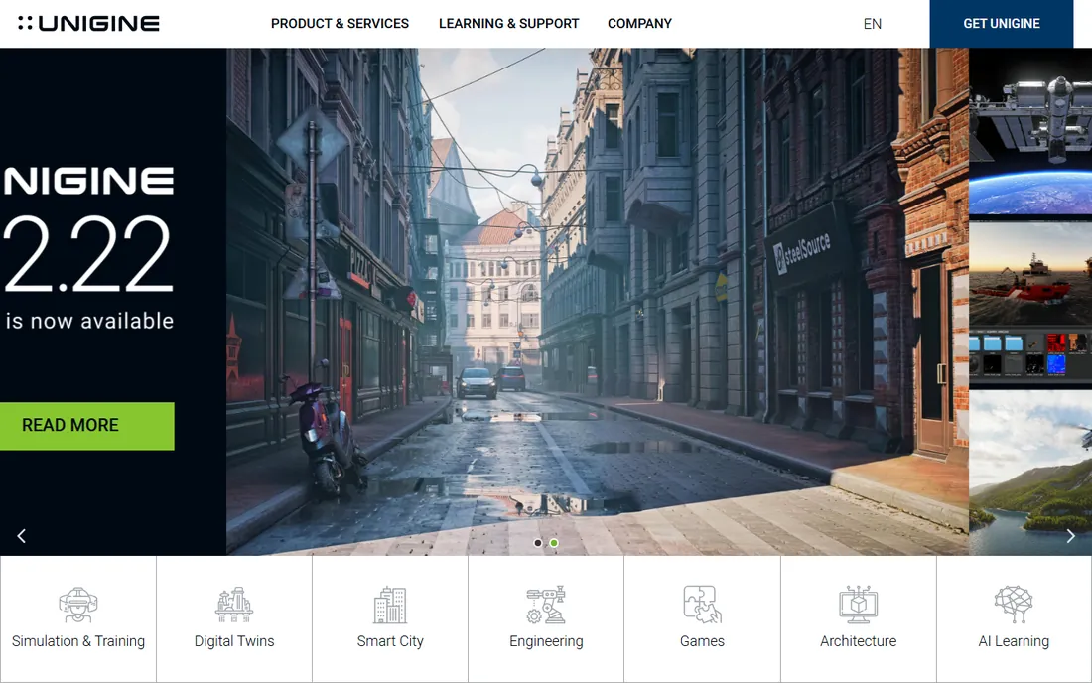
Task: Open the Architecture text link
Action: [x=858, y=641]
